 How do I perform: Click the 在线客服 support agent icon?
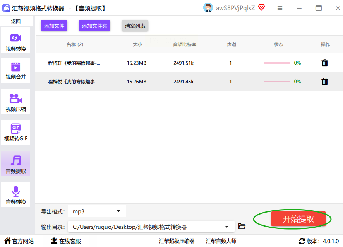54,241
